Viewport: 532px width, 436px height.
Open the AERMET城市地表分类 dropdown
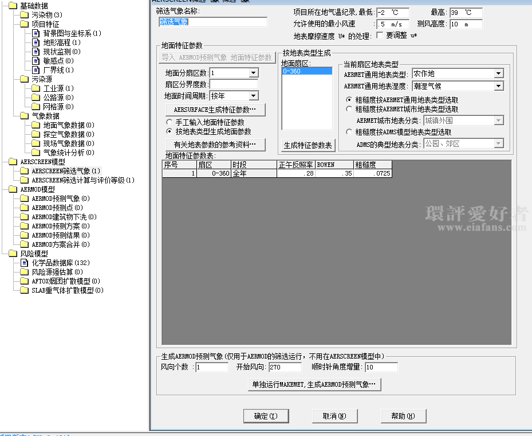[x=498, y=120]
